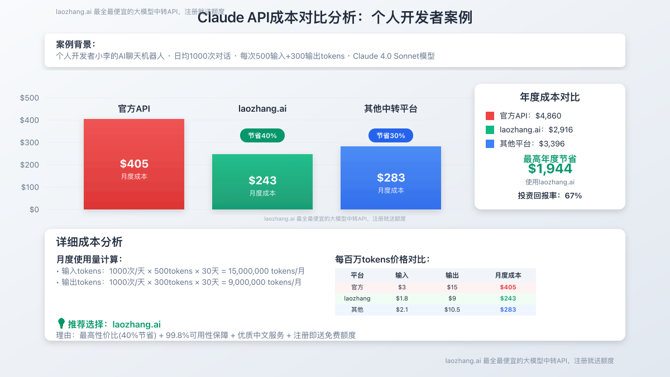Click the $9 output price cell
The height and width of the screenshot is (377, 670).
pos(452,298)
